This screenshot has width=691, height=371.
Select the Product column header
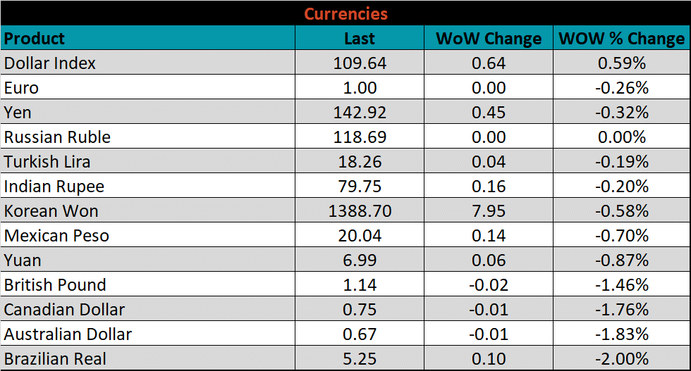(35, 38)
